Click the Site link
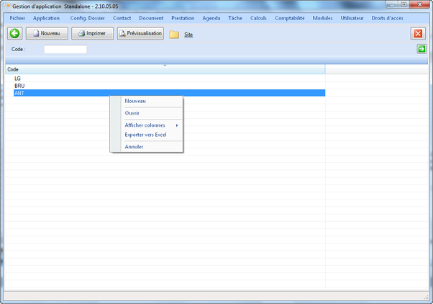 188,35
